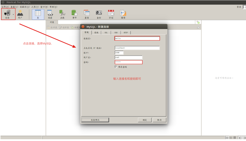Click the 连接名 field containing hello
Viewport: 246px width, 141px height.
click(137, 38)
